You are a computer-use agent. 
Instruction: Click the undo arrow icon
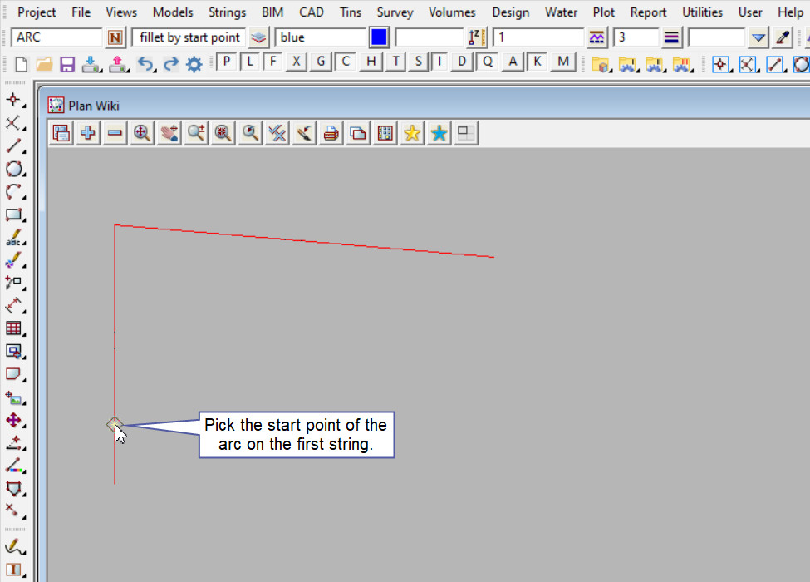point(146,64)
